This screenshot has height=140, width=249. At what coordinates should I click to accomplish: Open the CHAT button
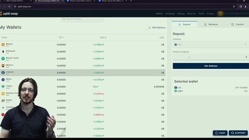pos(220,133)
